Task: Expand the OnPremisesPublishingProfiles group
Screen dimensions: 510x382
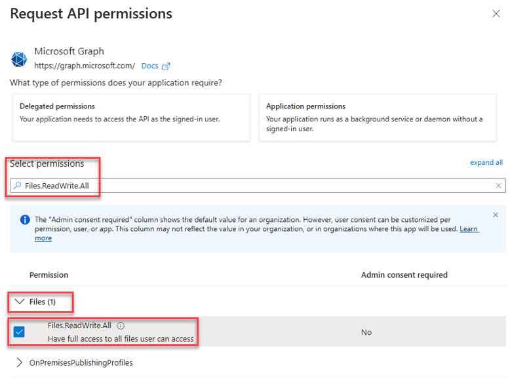Action: [20, 362]
